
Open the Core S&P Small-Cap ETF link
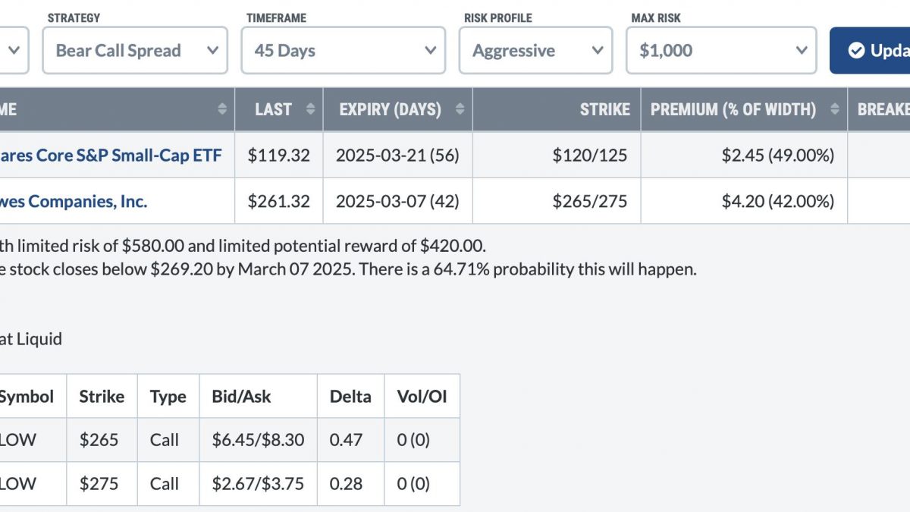click(x=111, y=155)
